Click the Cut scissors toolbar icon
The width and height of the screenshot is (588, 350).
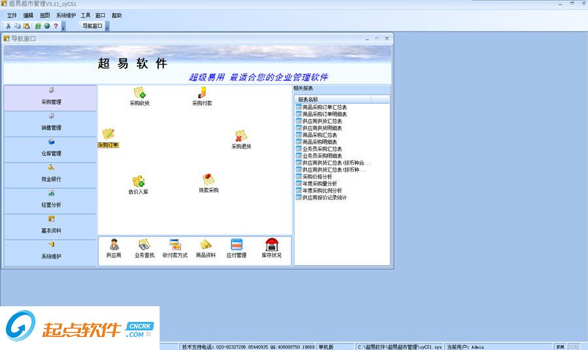(9, 26)
